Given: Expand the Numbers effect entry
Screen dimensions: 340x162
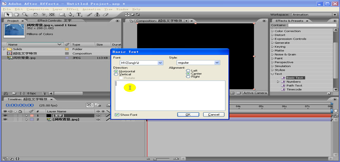Looking at the screenshot, I should (278, 82).
